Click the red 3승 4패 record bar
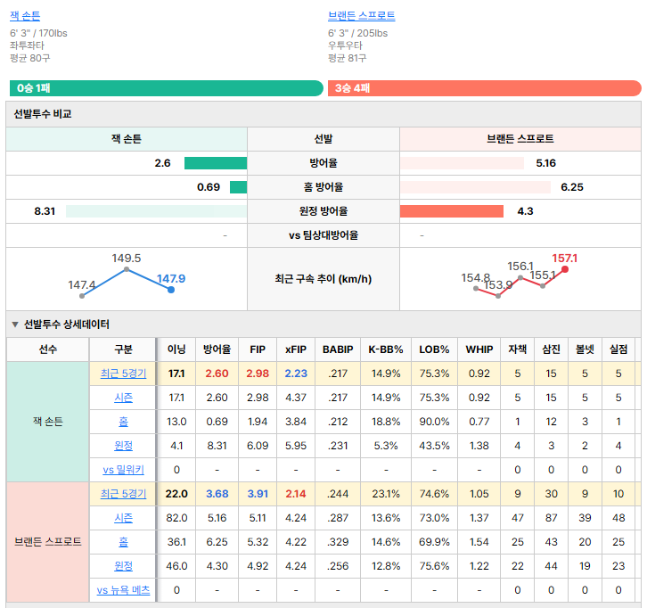Viewport: 647px width, 608px height. (485, 88)
